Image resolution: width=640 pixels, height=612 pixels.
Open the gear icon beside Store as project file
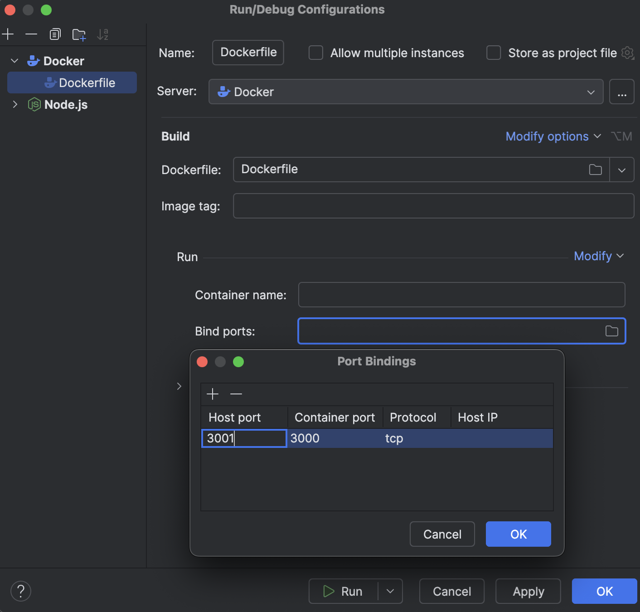(628, 53)
